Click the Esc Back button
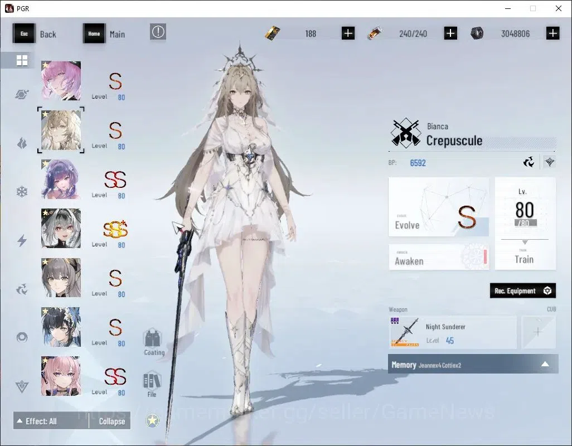Screen dimensions: 572x446 pos(35,34)
